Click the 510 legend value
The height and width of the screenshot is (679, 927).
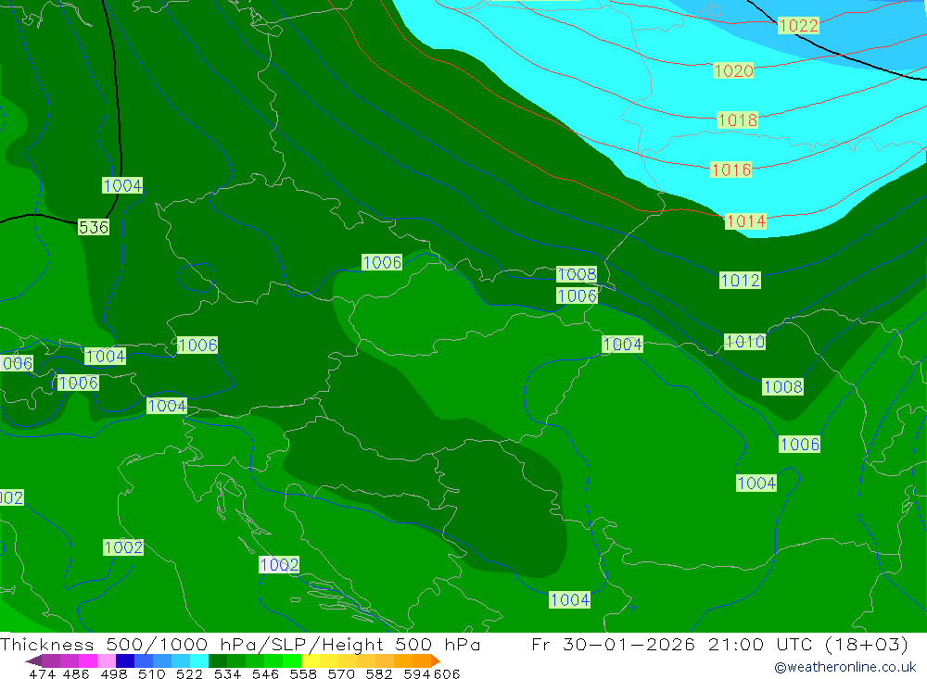tap(151, 674)
